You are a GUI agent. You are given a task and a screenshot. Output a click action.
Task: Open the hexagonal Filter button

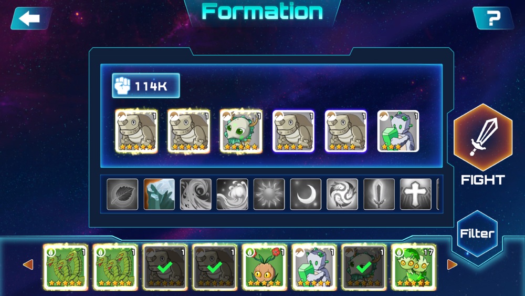pos(477,233)
